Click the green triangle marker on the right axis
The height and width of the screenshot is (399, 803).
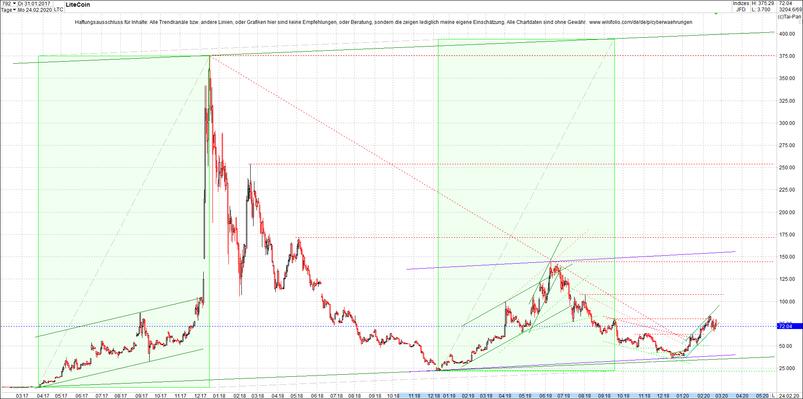[x=716, y=14]
